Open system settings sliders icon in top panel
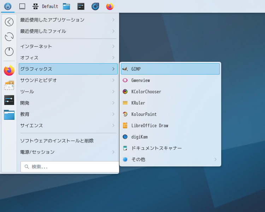The image size is (265, 212). coord(81,6)
